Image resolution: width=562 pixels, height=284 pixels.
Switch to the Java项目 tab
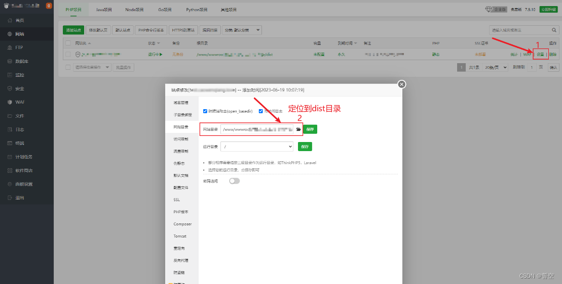[x=104, y=10]
